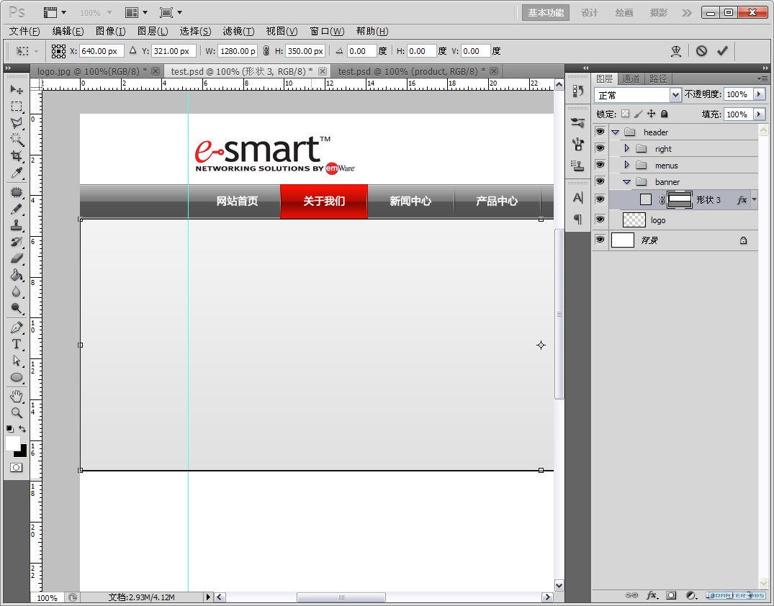This screenshot has width=774, height=606.
Task: Show more workspaces chevron
Action: [687, 13]
